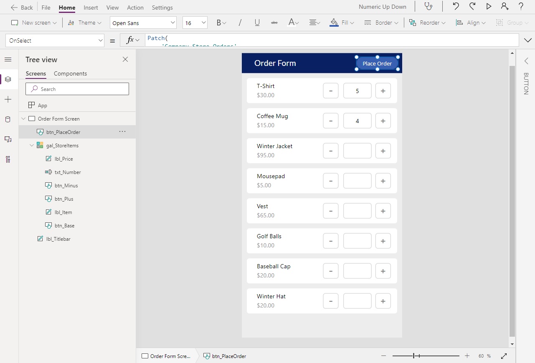Switch to the Components tab
The image size is (535, 363).
(x=70, y=73)
